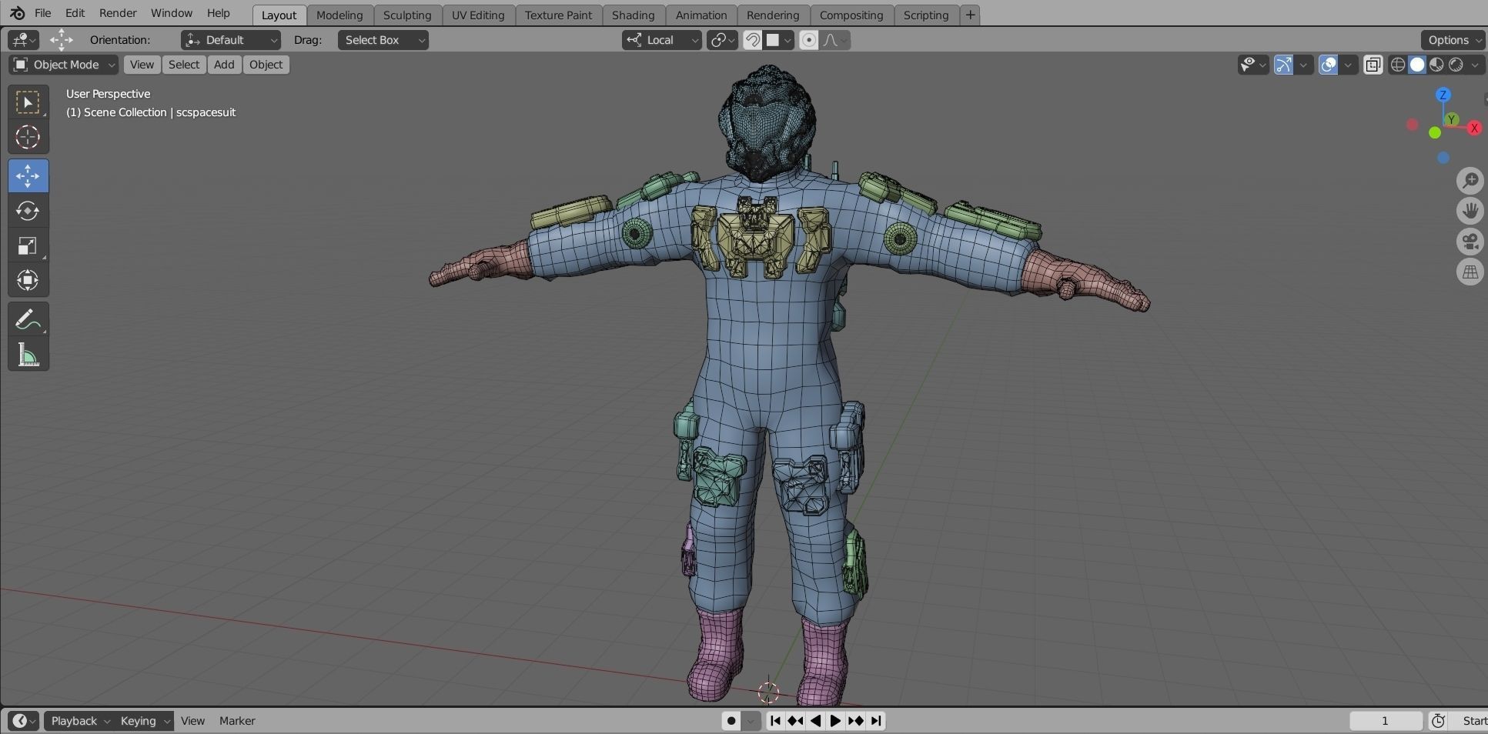Screen dimensions: 1488x734
Task: Select the Move tool in the toolbar
Action: click(28, 175)
